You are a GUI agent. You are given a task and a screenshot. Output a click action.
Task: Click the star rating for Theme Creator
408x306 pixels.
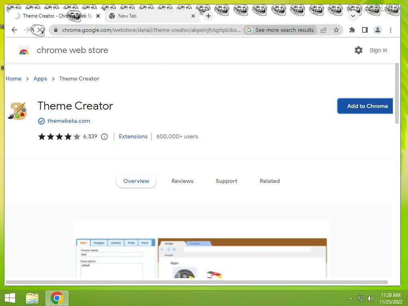point(59,137)
